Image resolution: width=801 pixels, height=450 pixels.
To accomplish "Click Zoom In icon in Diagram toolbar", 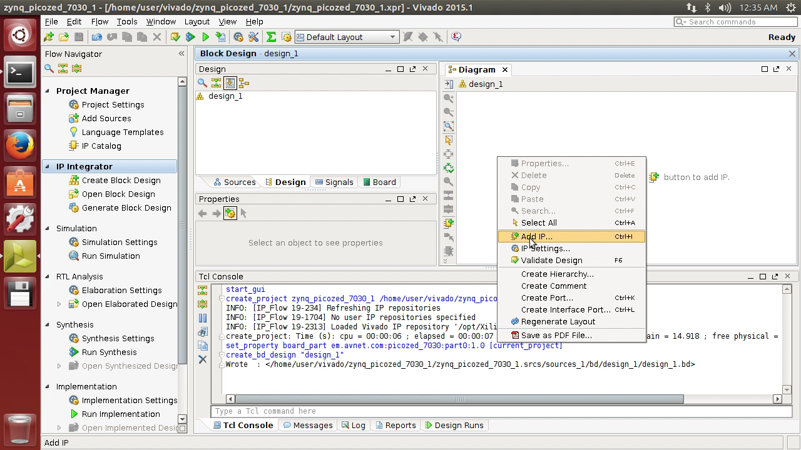I will click(x=449, y=98).
